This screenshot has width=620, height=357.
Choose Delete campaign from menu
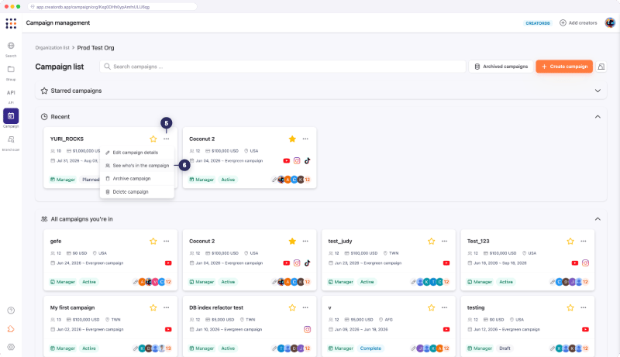137,192
